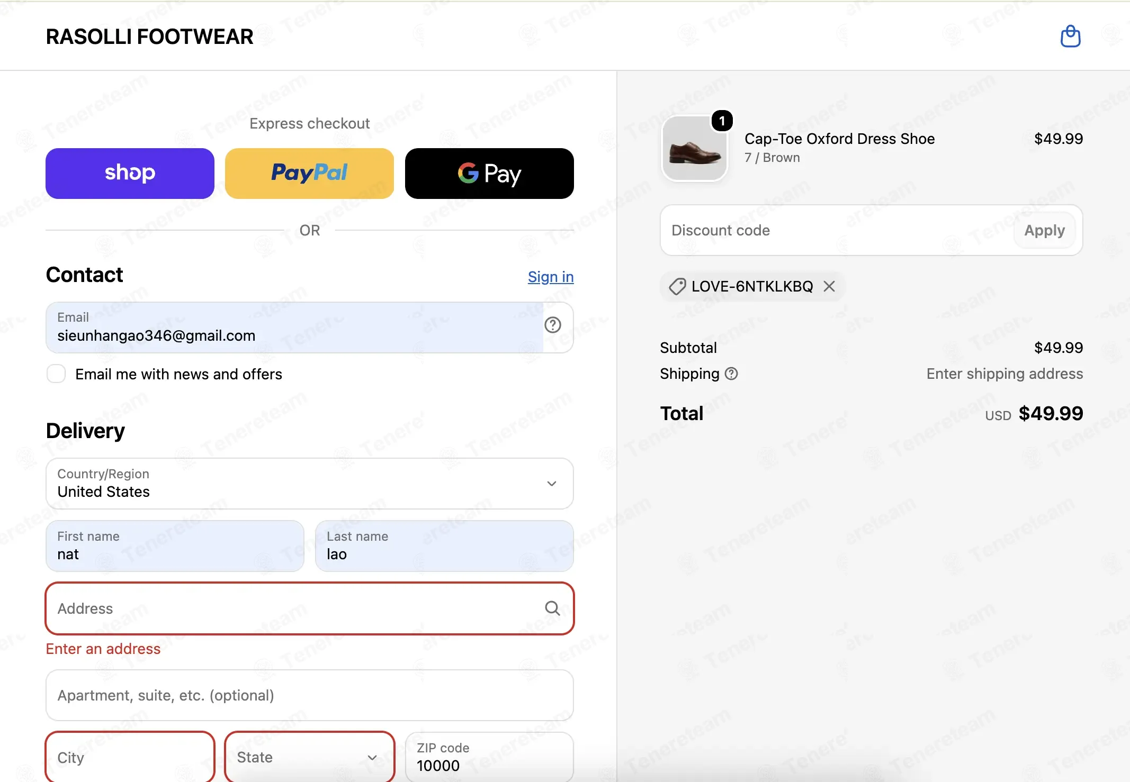
Task: Pay with PayPal express checkout
Action: click(x=309, y=174)
